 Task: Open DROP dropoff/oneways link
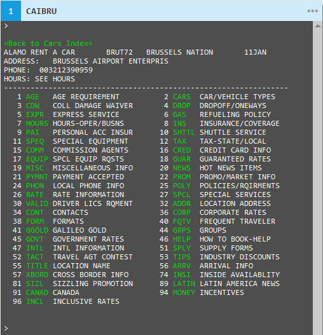tap(181, 106)
